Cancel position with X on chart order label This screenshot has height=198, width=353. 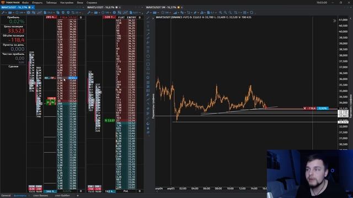click(305, 108)
